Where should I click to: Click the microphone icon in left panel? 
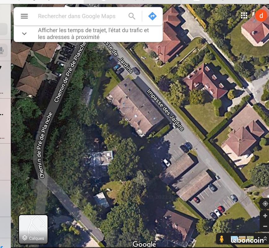[x=2, y=51]
